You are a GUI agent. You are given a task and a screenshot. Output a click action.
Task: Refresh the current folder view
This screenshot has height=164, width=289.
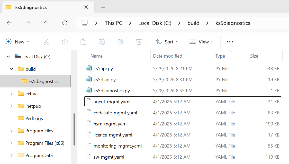click(x=65, y=23)
